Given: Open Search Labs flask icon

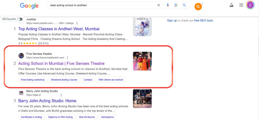Looking at the screenshot, I should [x=231, y=5].
